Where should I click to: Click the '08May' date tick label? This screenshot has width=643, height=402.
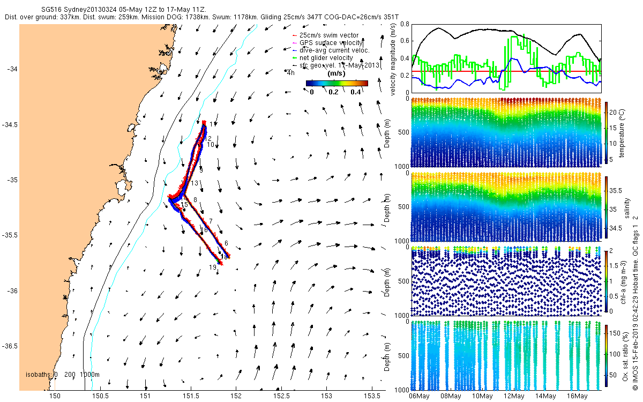[450, 396]
